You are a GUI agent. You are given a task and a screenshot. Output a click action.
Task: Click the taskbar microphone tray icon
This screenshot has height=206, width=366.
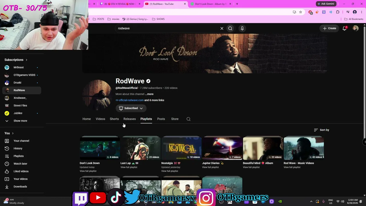[x=323, y=201]
